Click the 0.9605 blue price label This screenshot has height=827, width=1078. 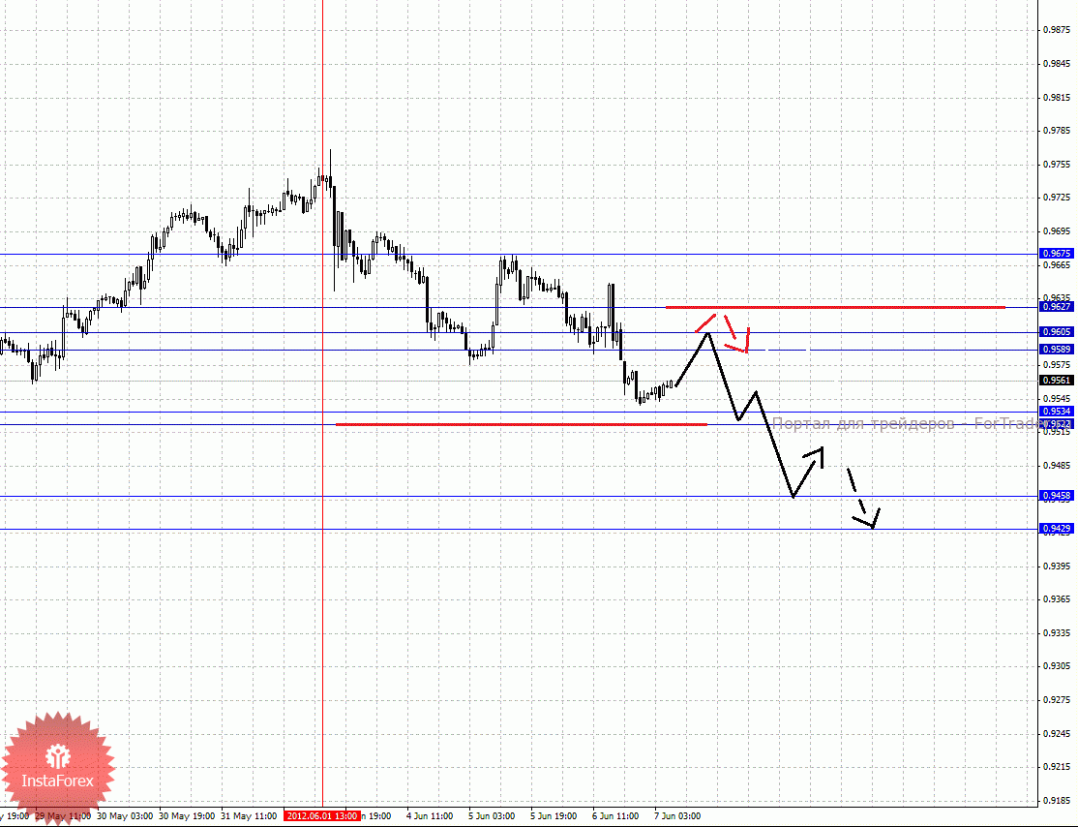click(x=1057, y=331)
